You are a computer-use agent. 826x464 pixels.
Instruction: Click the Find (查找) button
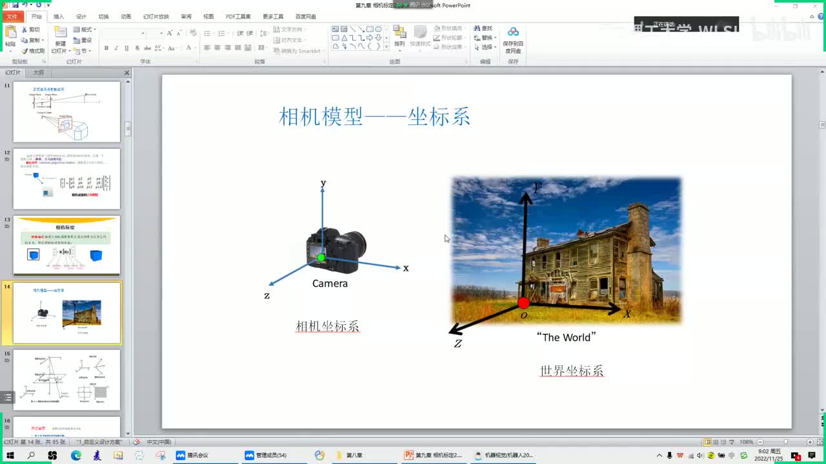tap(483, 28)
